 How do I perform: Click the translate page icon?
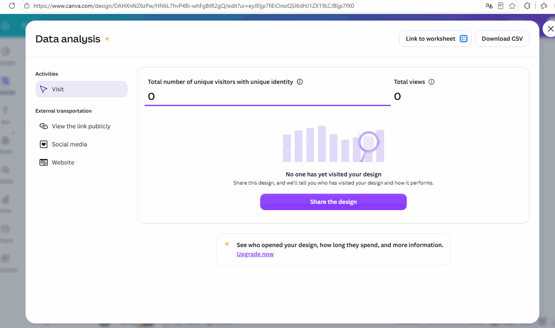[x=489, y=6]
